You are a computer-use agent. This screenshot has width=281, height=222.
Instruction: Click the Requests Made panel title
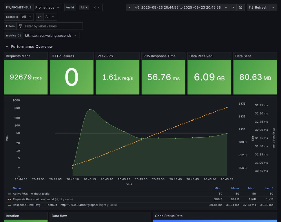(18, 56)
